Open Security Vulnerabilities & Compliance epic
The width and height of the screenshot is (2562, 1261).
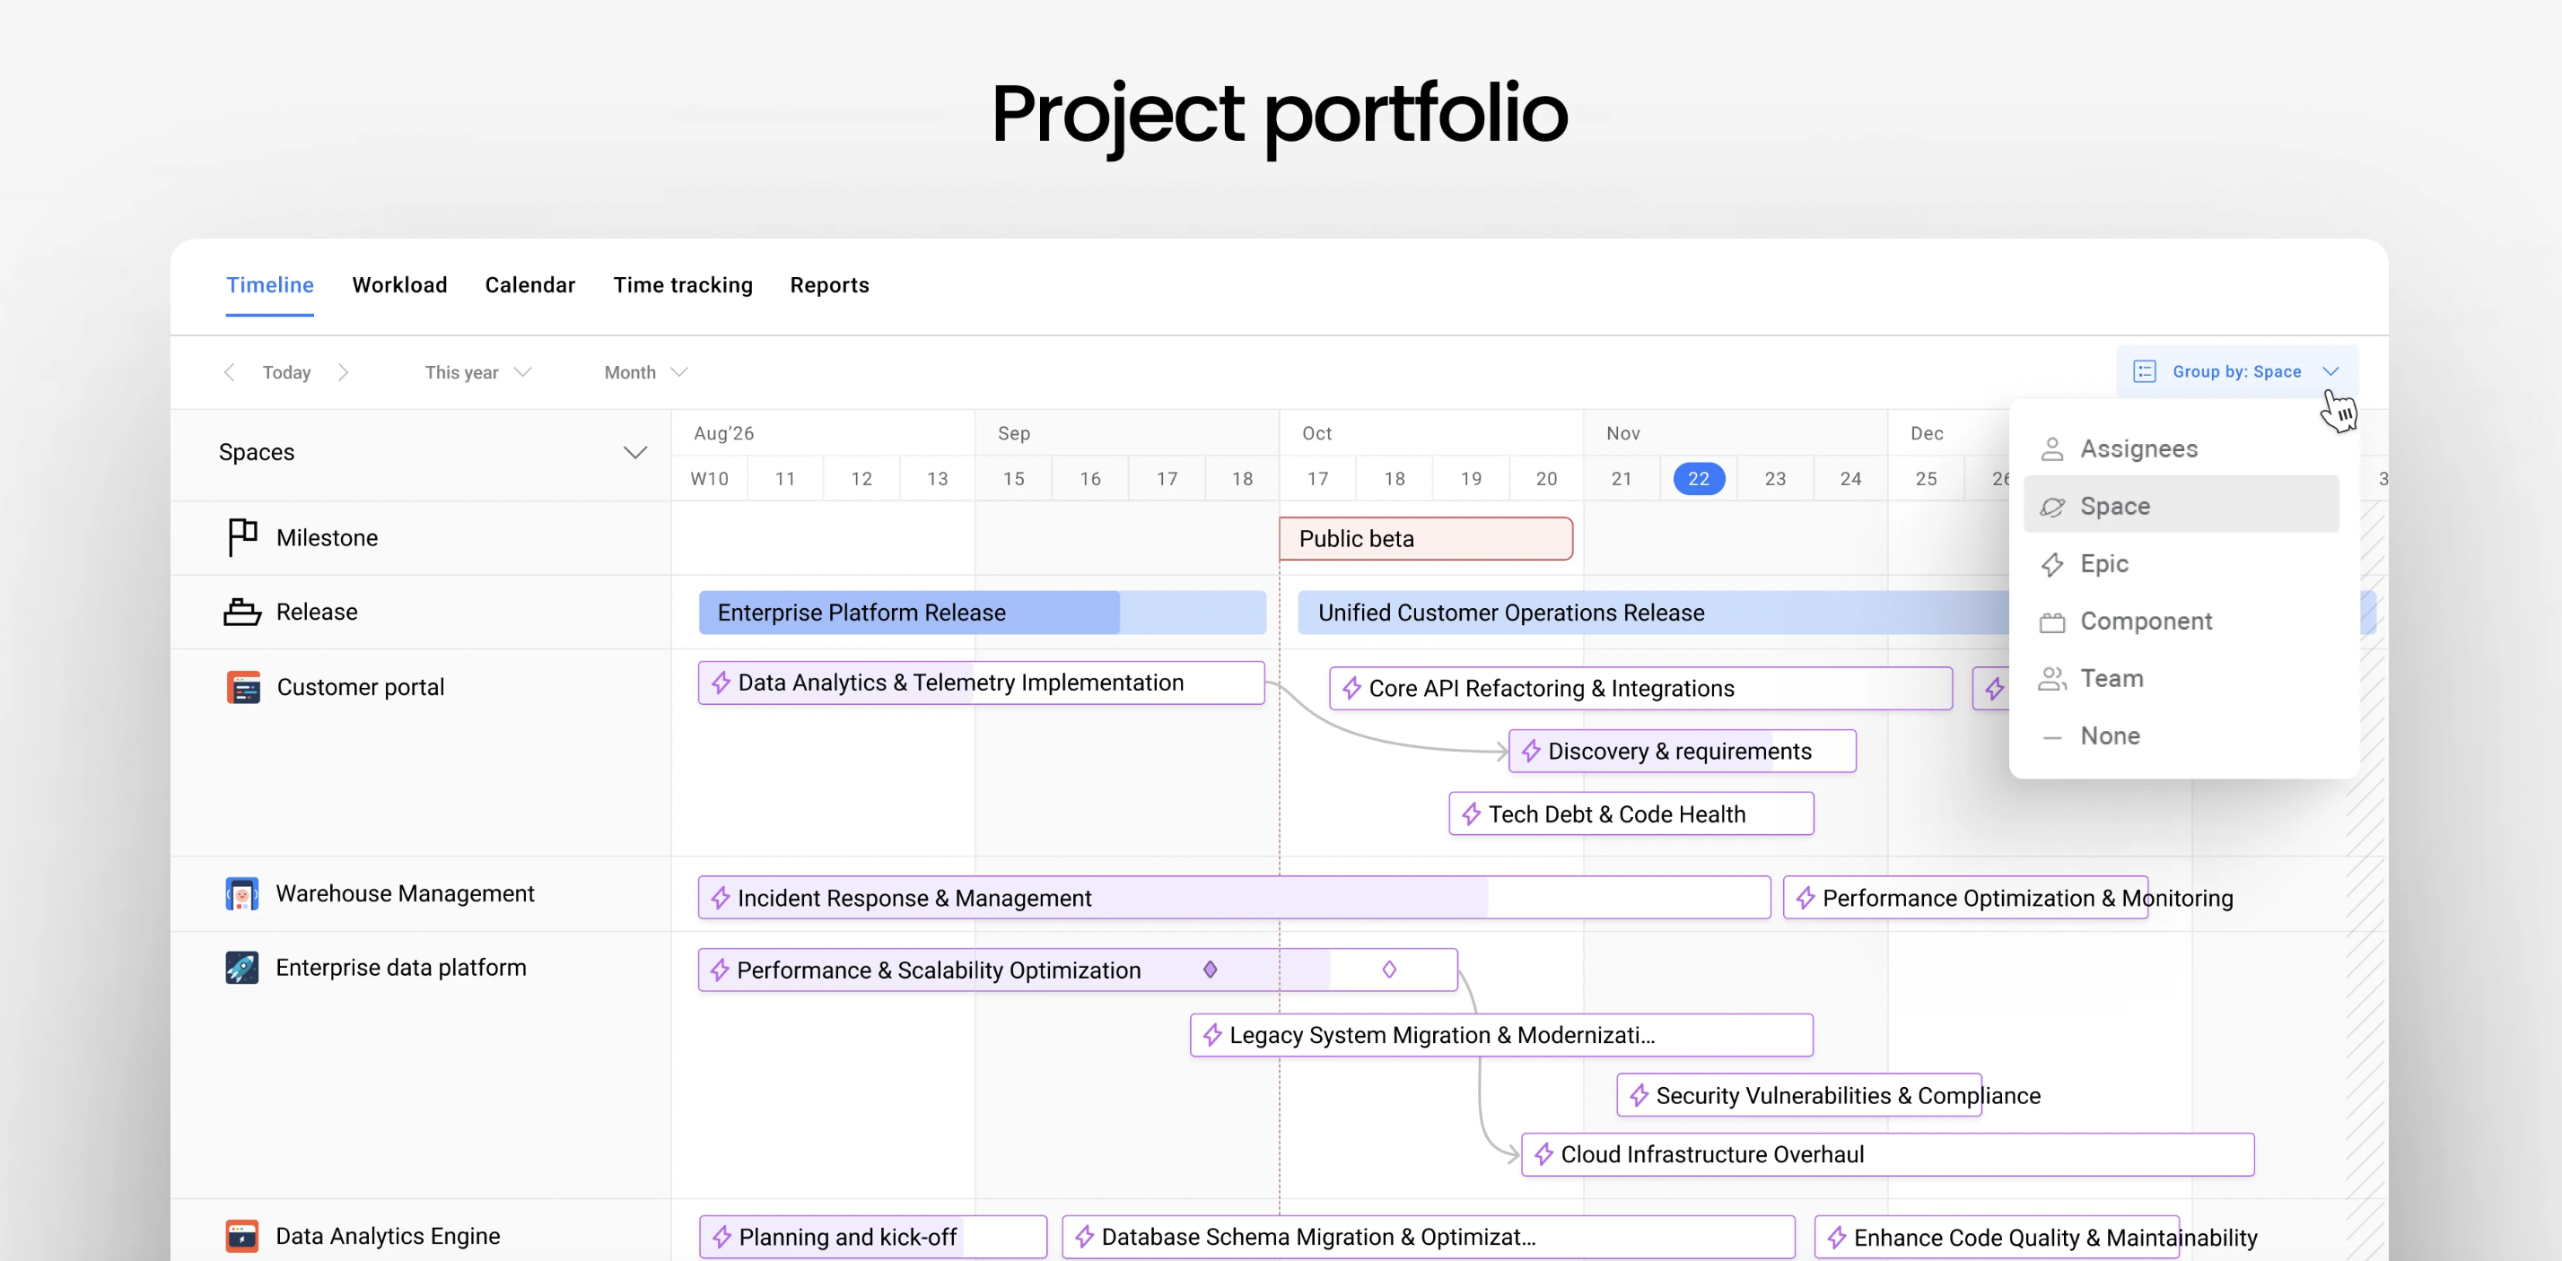pos(1798,1095)
